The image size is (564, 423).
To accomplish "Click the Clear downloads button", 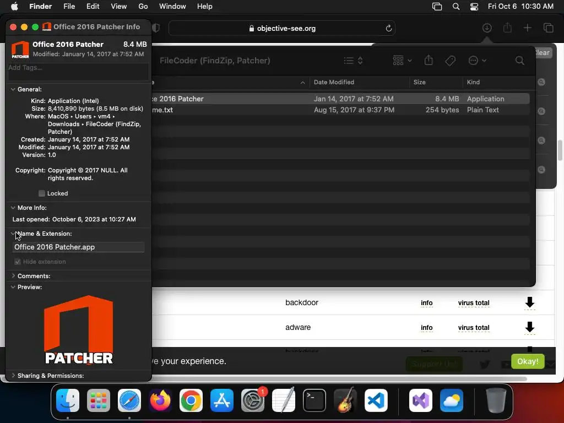I will point(543,53).
